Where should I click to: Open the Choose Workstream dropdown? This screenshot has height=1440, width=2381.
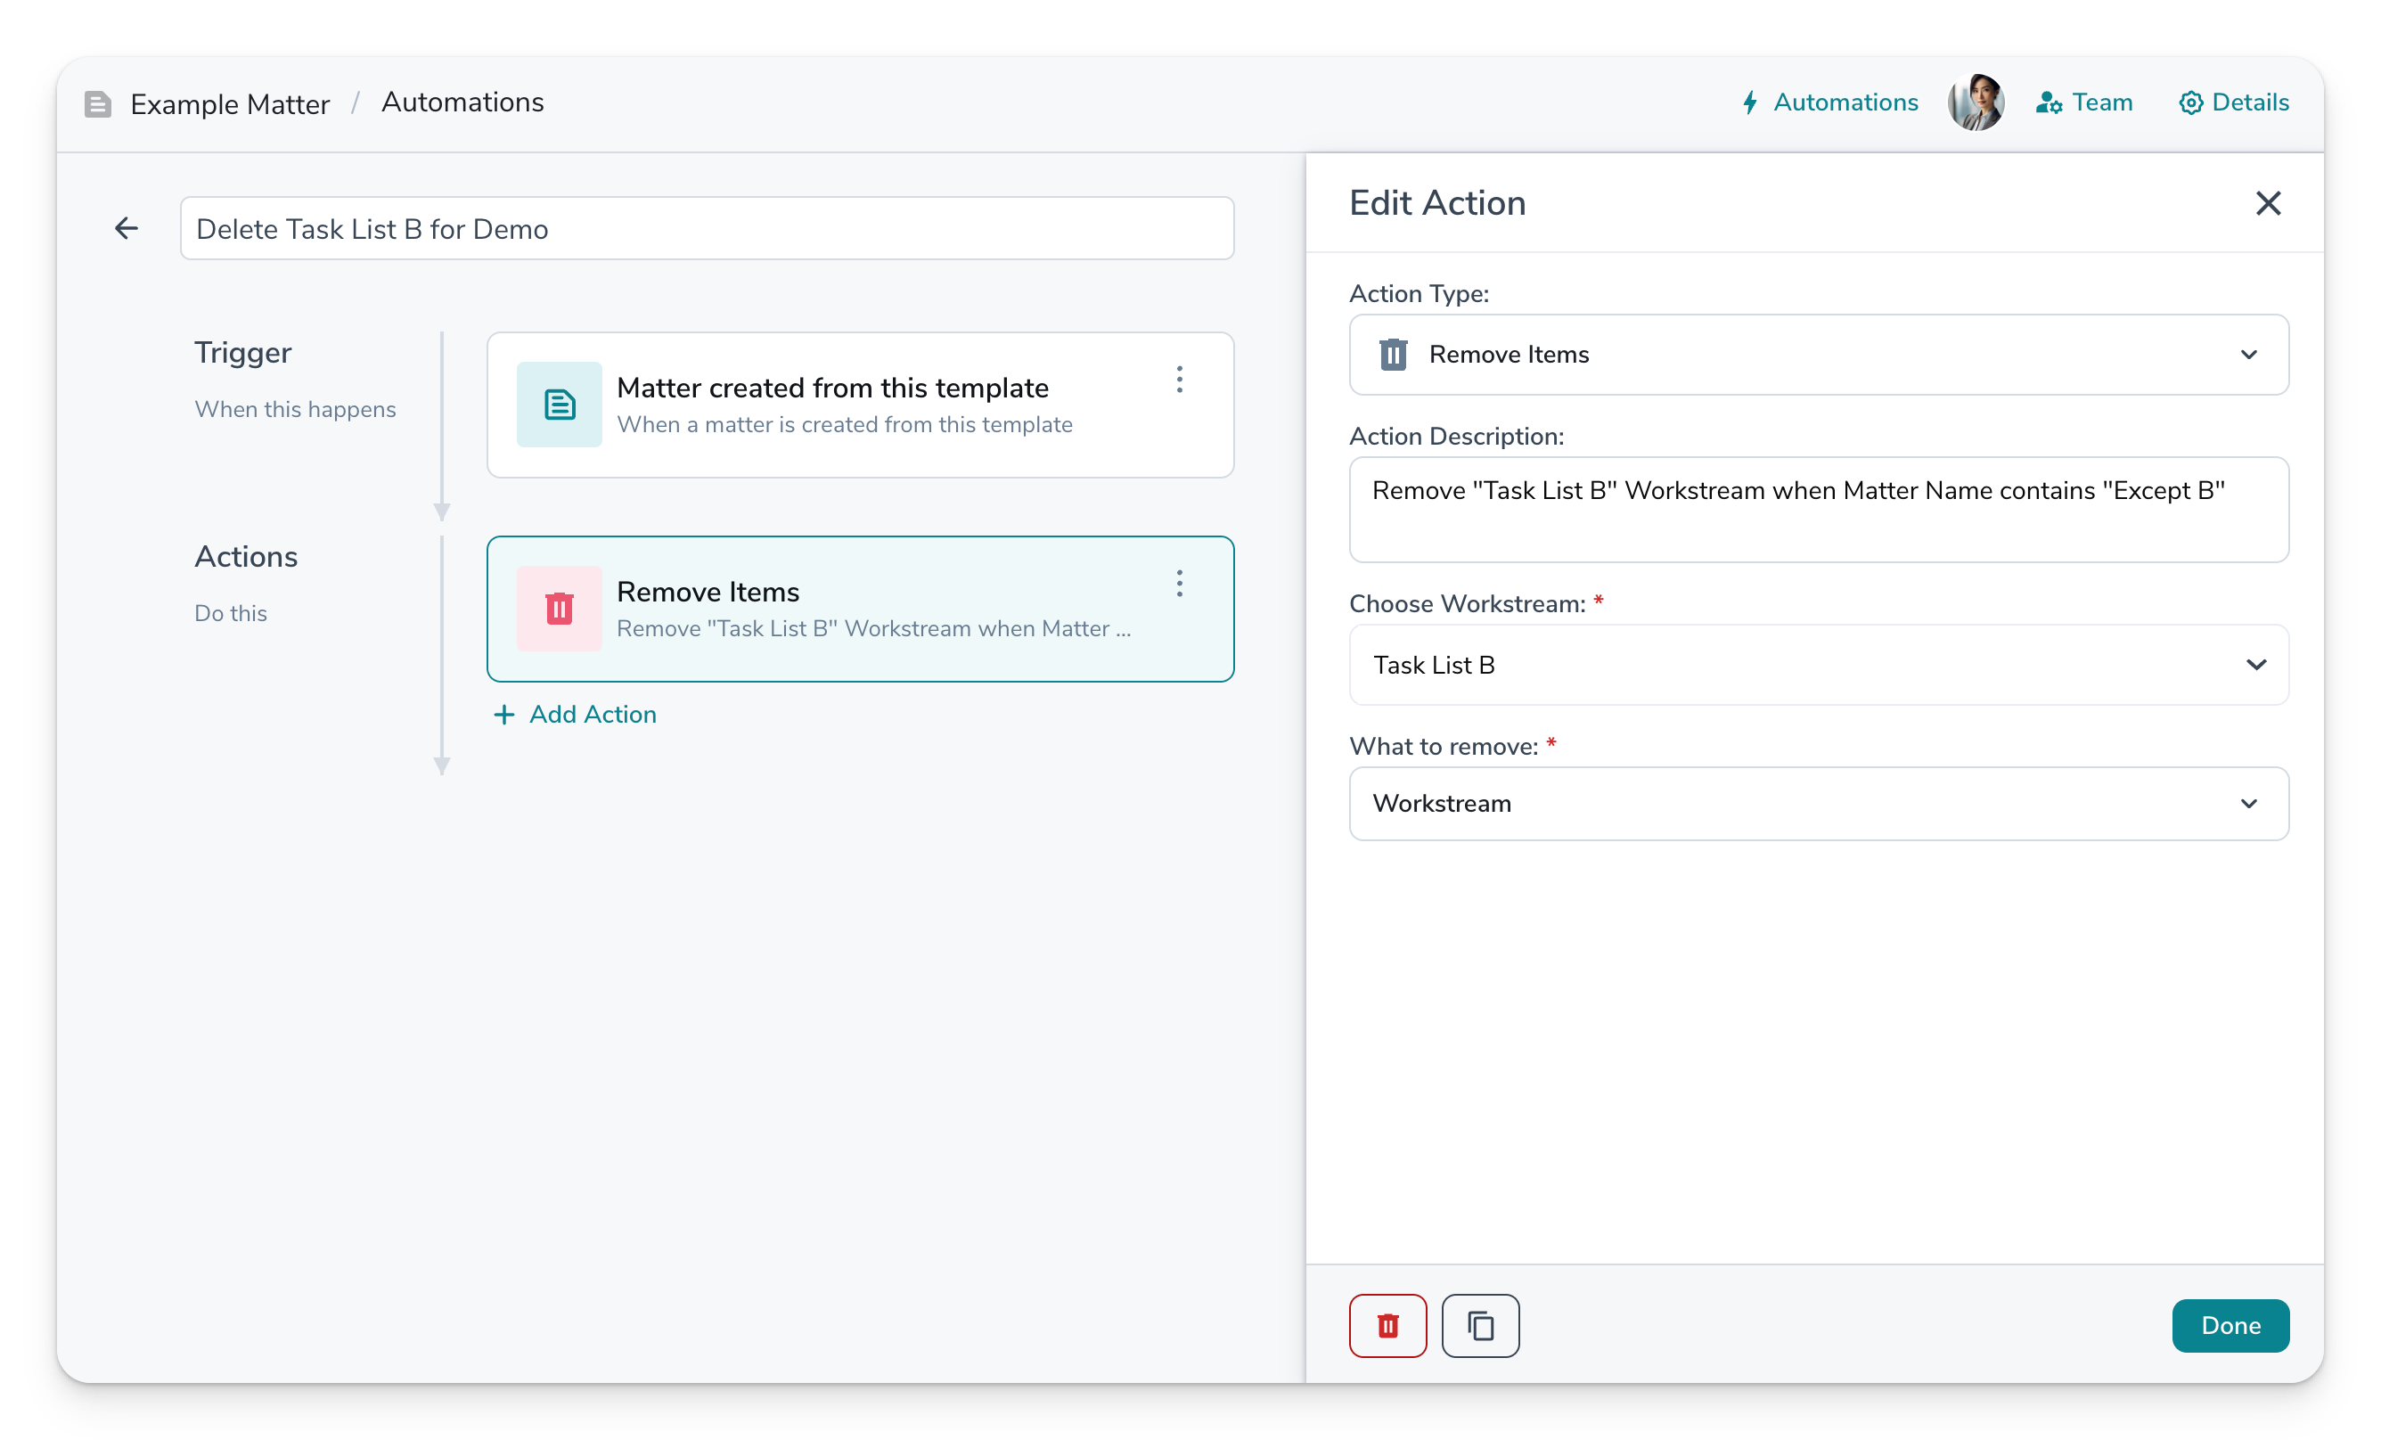[1818, 665]
